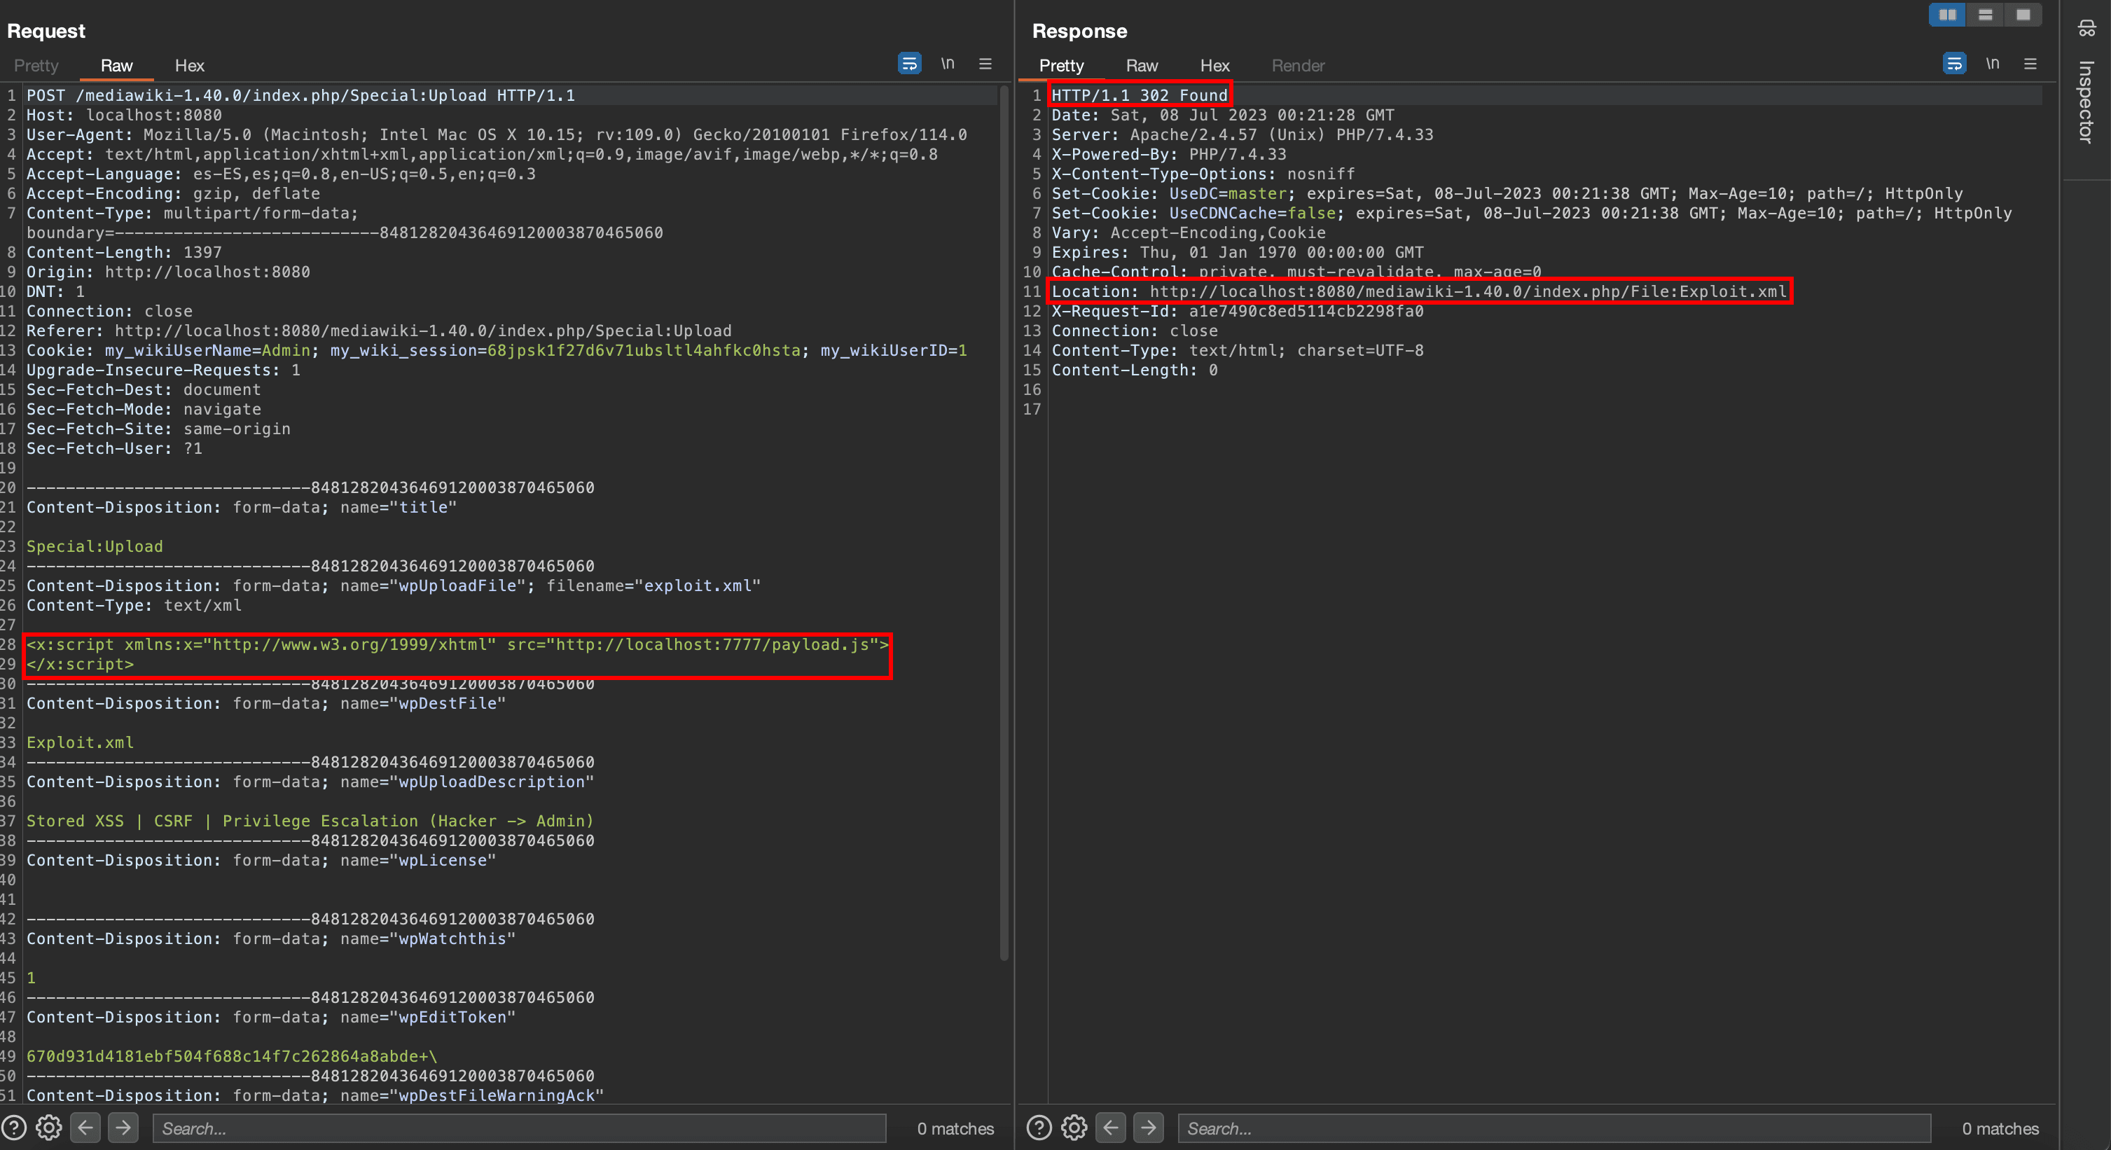This screenshot has height=1150, width=2111.
Task: Open Response panel hamburger options menu
Action: tap(2030, 63)
